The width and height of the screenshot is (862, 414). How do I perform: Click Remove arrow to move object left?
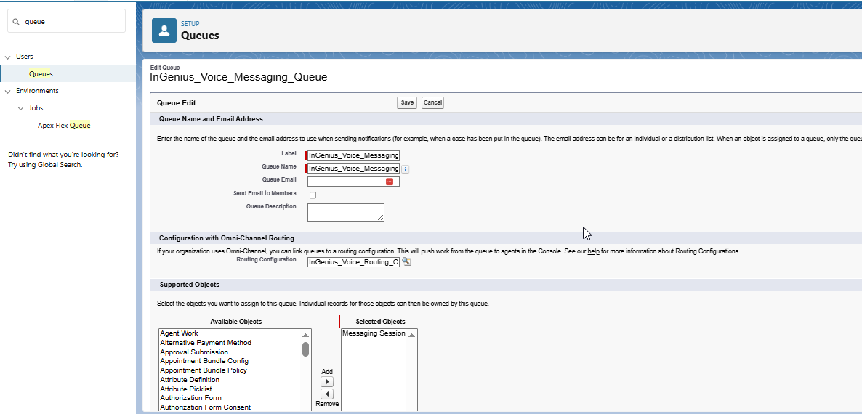tap(327, 394)
